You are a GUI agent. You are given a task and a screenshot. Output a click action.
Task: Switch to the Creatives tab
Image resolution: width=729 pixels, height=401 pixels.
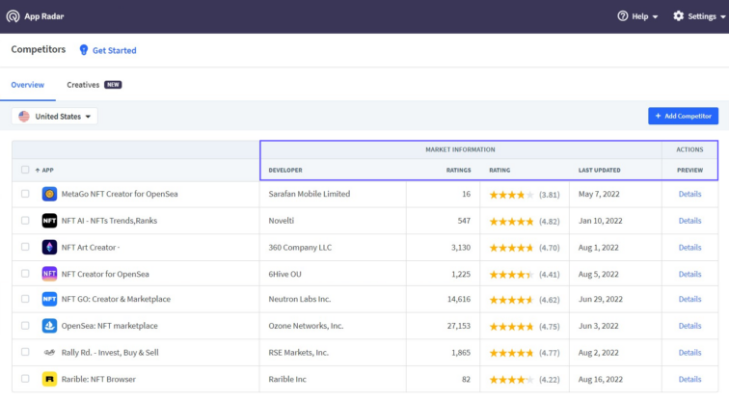pos(83,85)
